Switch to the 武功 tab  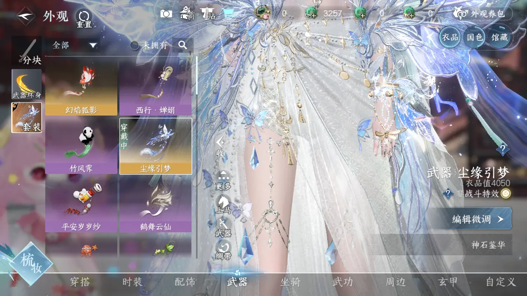click(x=343, y=282)
